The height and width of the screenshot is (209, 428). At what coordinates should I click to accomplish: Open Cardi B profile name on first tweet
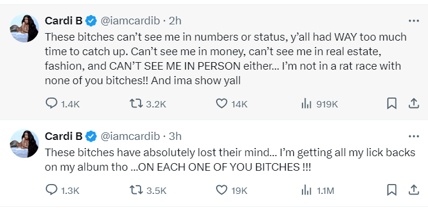64,21
